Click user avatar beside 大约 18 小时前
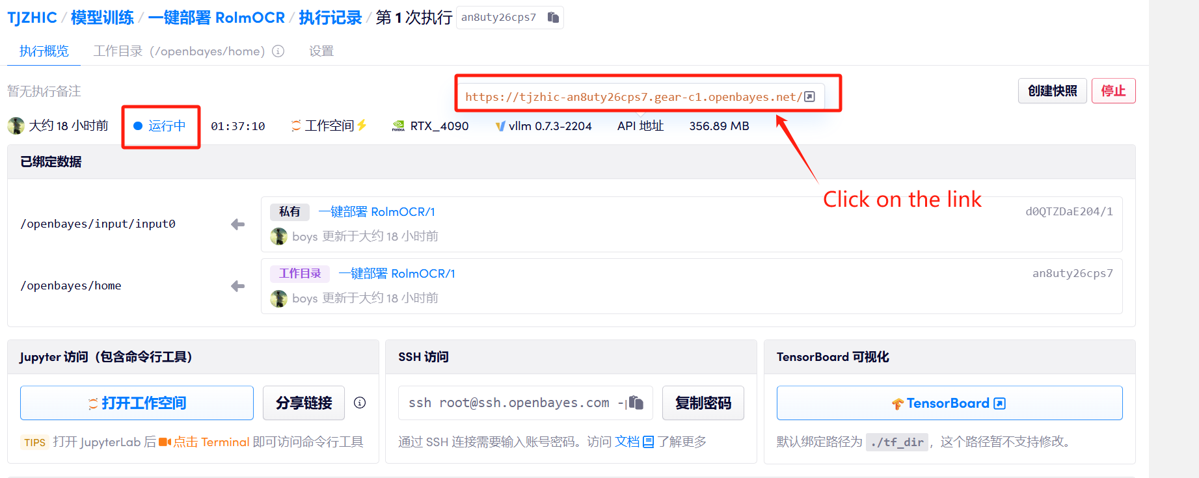The image size is (1199, 478). (x=16, y=126)
